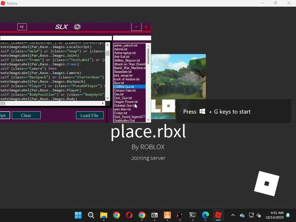Viewport: 296px width, 222px height.
Task: Click the cloud sync tray icon
Action: point(242,215)
